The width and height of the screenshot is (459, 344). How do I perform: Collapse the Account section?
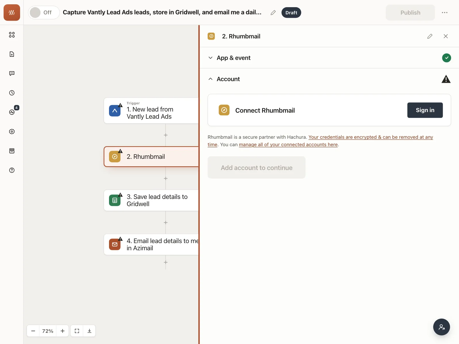click(329, 79)
